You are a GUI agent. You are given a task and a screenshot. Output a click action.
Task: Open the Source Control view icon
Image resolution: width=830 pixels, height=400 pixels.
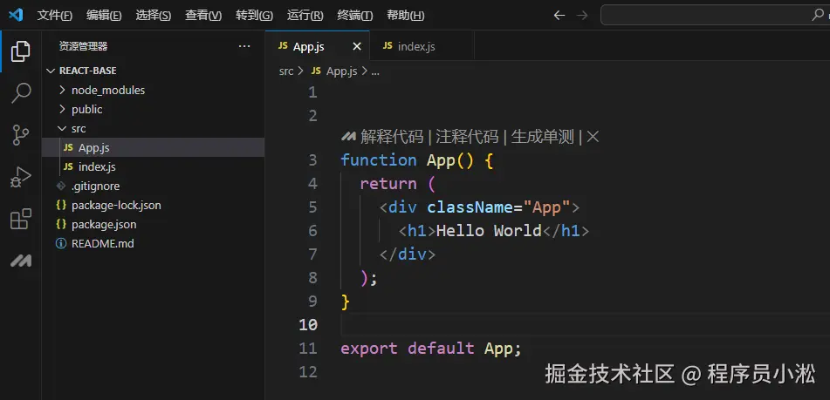tap(21, 135)
